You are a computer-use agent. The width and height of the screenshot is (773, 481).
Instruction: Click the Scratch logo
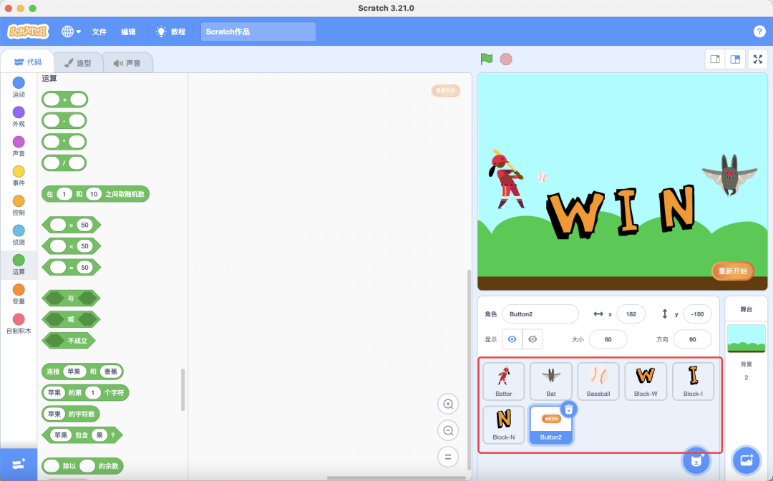pos(28,31)
